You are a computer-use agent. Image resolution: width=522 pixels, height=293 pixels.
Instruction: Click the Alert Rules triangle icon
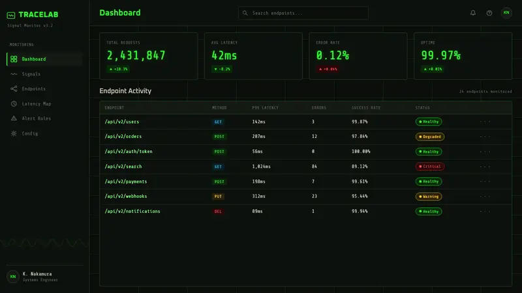point(14,119)
